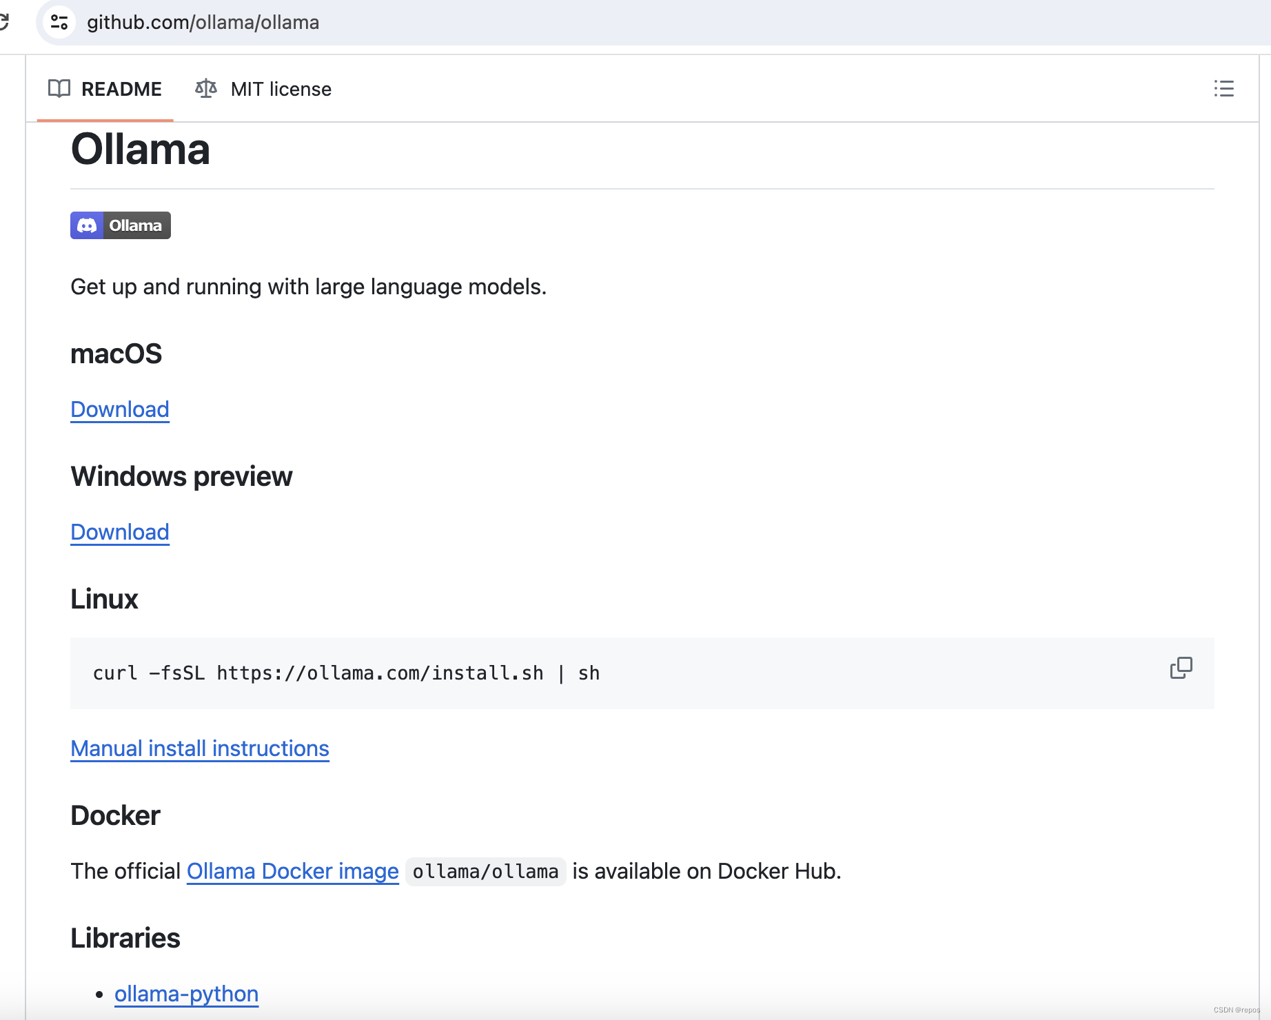Switch to the MIT license tab
1271x1020 pixels.
tap(263, 89)
